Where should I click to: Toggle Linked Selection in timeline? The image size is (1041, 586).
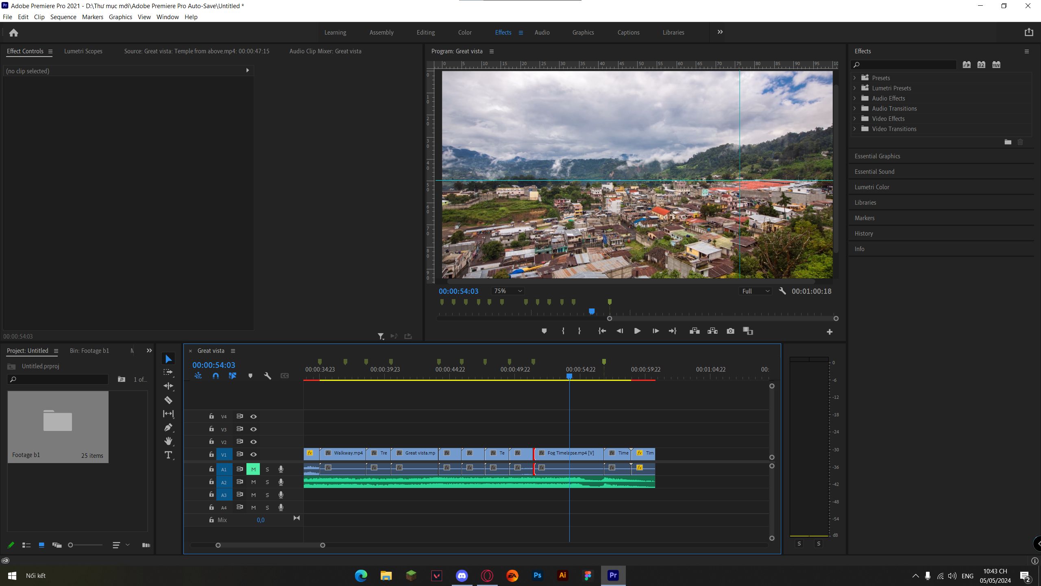(x=233, y=376)
